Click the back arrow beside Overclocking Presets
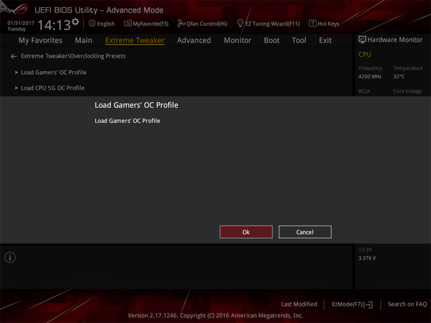Image resolution: width=431 pixels, height=323 pixels. coord(14,56)
